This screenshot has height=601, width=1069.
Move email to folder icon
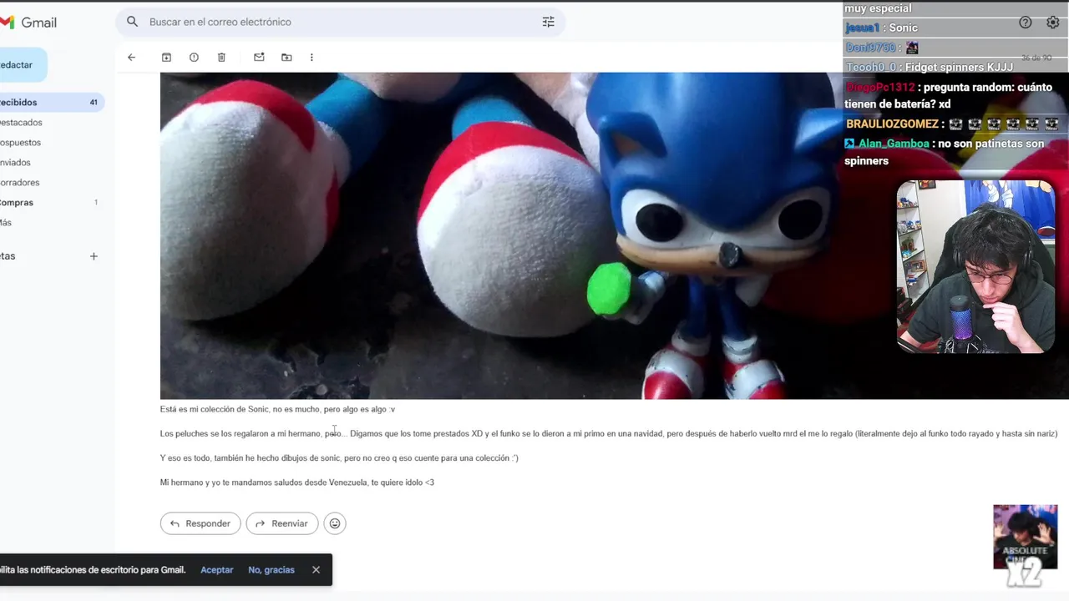tap(286, 57)
